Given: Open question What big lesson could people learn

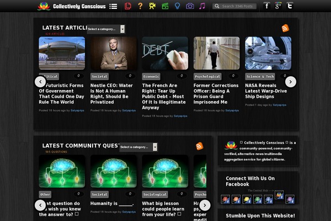Looking at the screenshot, I should pyautogui.click(x=163, y=209).
